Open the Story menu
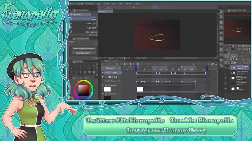The image size is (252, 141). click(x=80, y=4)
